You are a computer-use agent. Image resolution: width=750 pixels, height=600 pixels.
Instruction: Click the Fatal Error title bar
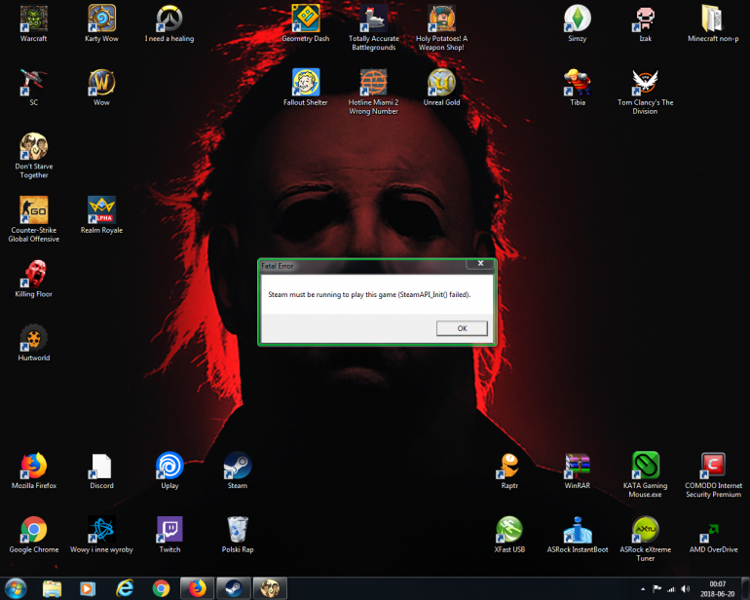tap(363, 266)
